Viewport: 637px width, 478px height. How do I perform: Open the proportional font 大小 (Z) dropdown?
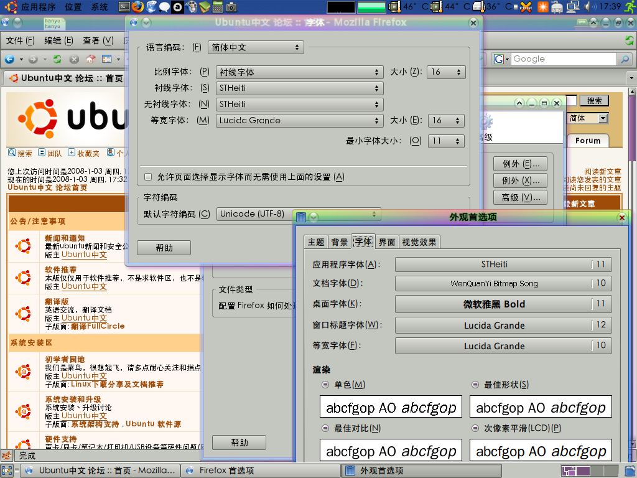pyautogui.click(x=446, y=72)
